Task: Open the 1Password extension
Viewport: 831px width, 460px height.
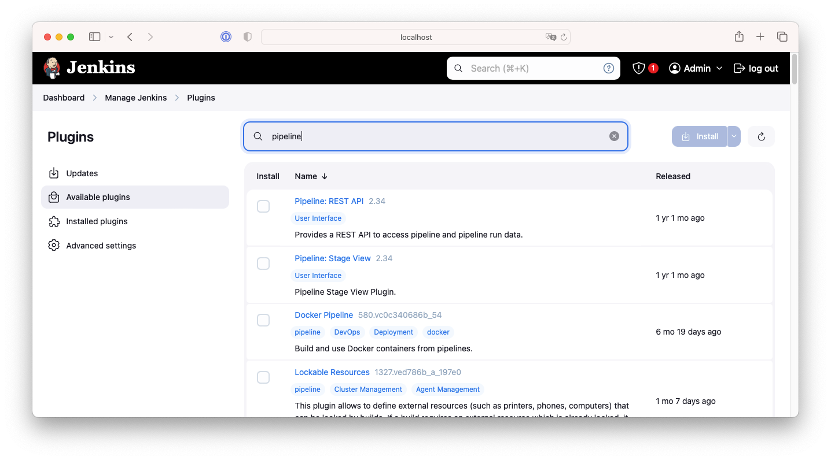Action: (226, 37)
